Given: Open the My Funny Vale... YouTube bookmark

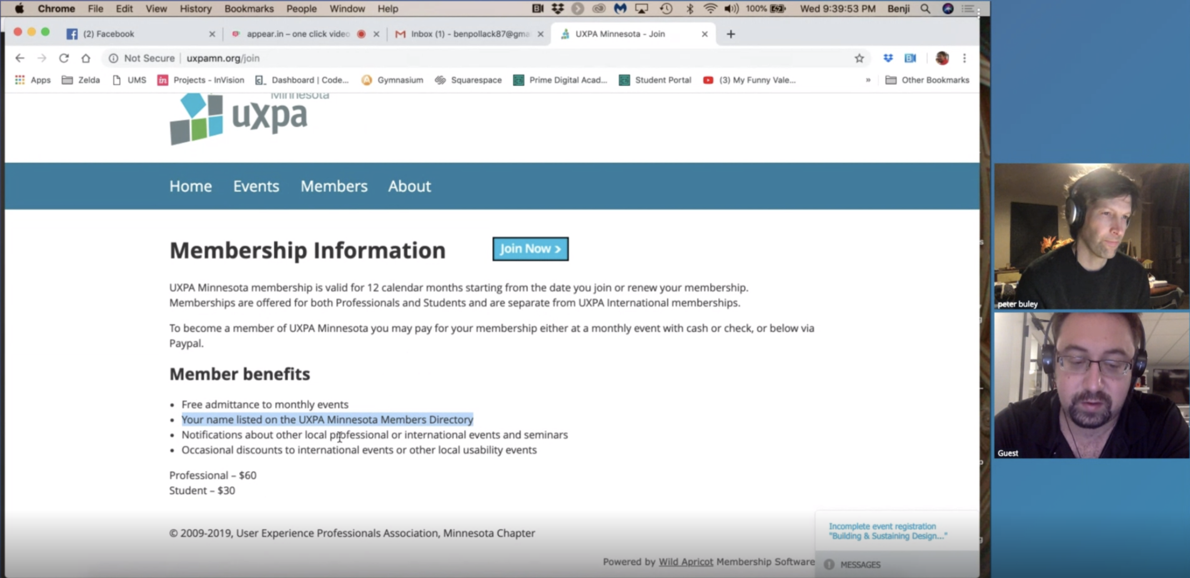Looking at the screenshot, I should click(749, 80).
